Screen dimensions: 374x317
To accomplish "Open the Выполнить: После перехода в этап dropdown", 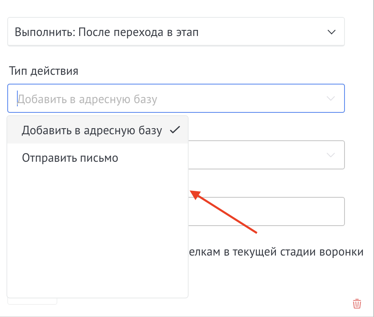I will [x=176, y=31].
